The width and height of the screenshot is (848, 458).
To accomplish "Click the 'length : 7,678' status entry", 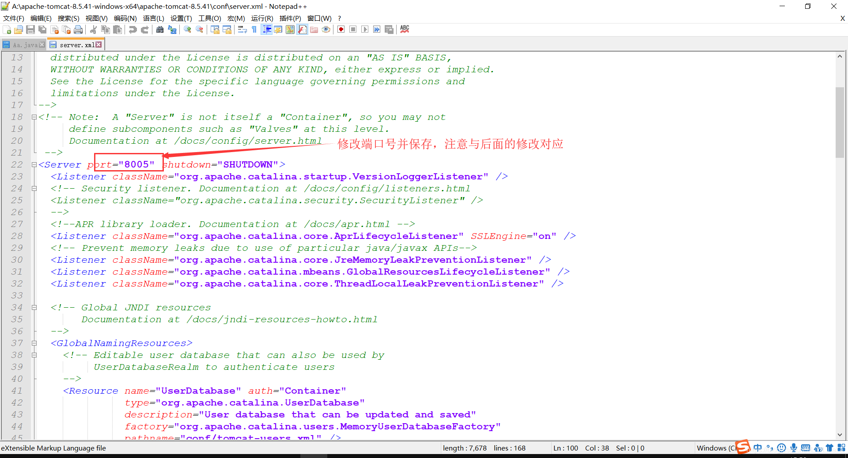I will [x=465, y=448].
